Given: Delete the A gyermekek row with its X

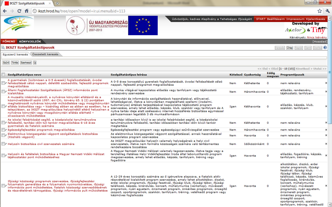Looking at the screenshot, I should (x=326, y=83).
